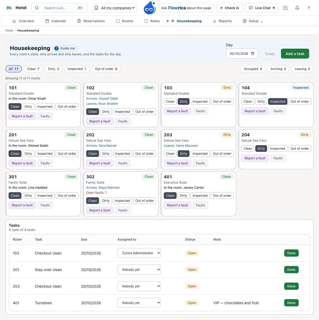The height and width of the screenshot is (320, 319).
Task: View Faults for room 302
Action: [123, 210]
